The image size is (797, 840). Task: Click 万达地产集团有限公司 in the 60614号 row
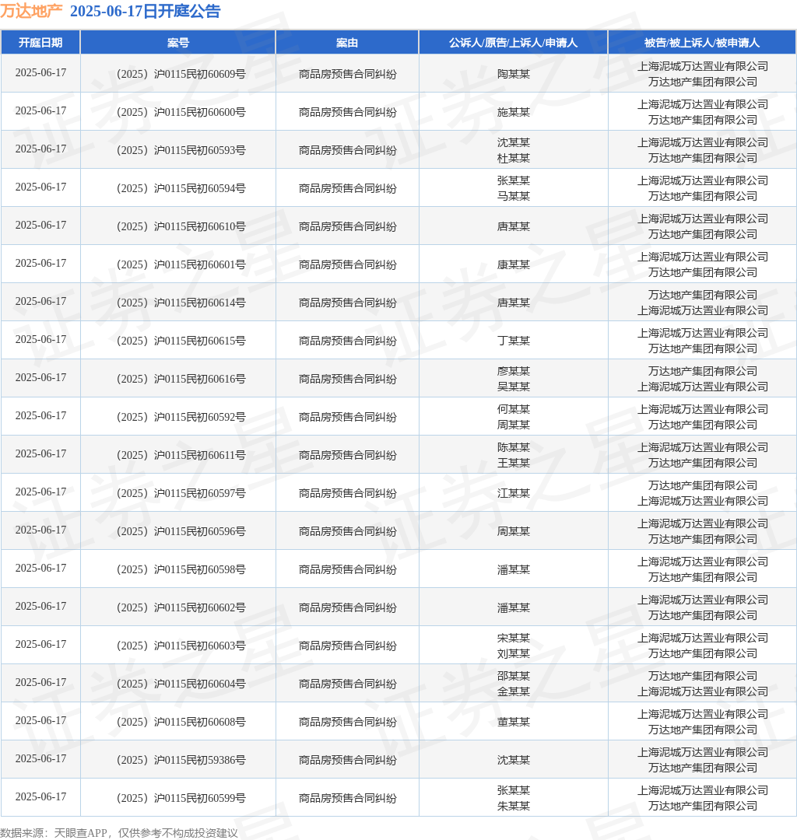point(703,295)
